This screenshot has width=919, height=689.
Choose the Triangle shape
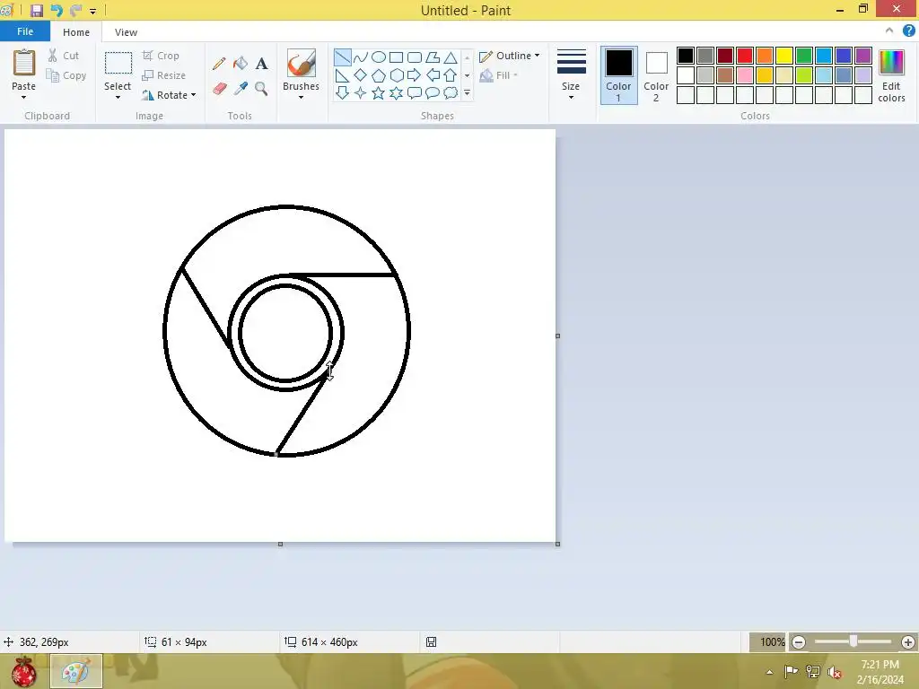(x=451, y=57)
